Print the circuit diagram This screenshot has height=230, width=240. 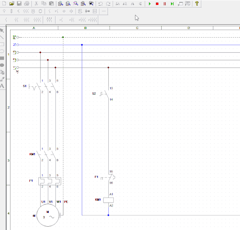tap(27, 4)
